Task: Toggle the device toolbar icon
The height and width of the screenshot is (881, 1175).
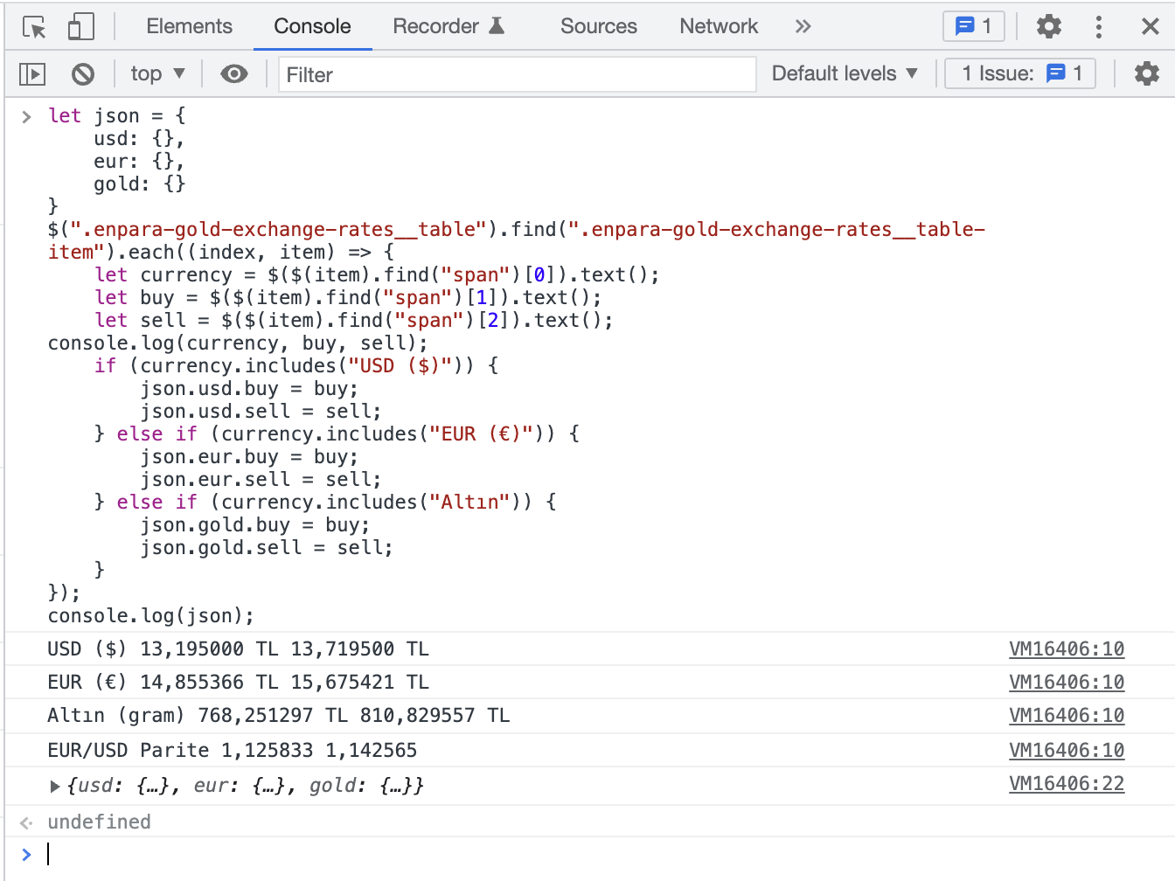Action: (80, 27)
